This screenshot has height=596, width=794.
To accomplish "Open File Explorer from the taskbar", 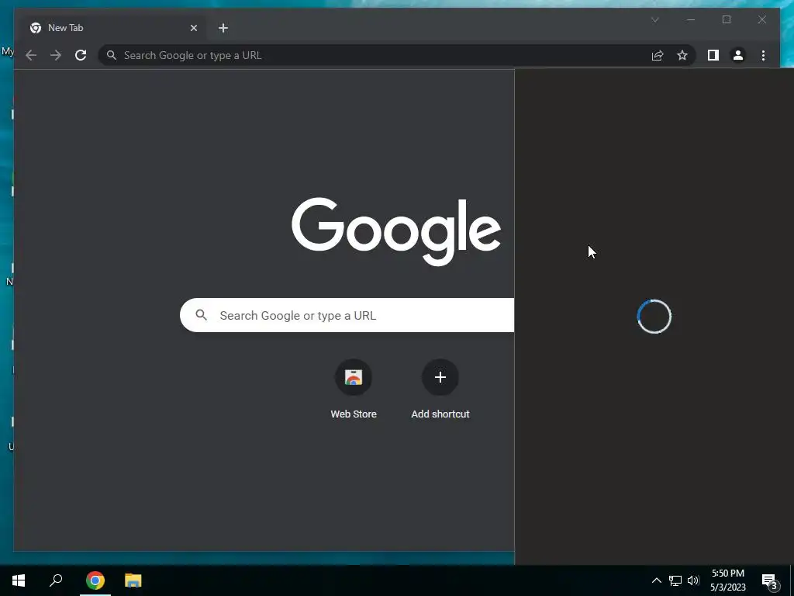I will [x=133, y=580].
